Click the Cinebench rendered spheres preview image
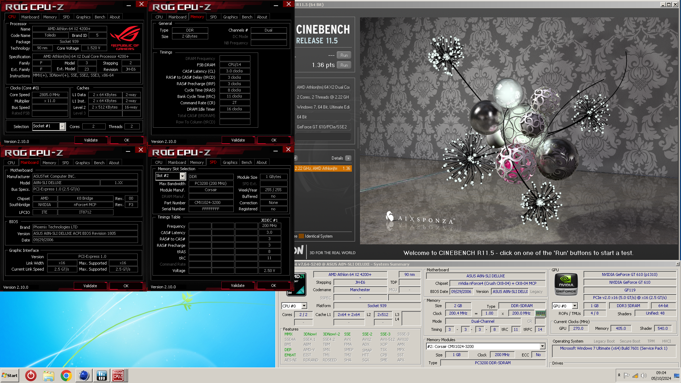Image resolution: width=681 pixels, height=383 pixels. coord(519,131)
